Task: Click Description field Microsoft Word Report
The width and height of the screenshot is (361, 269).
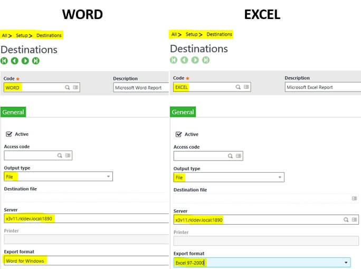Action: [141, 88]
